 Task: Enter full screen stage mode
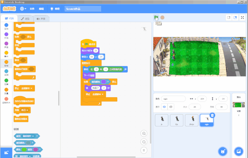click(242, 17)
